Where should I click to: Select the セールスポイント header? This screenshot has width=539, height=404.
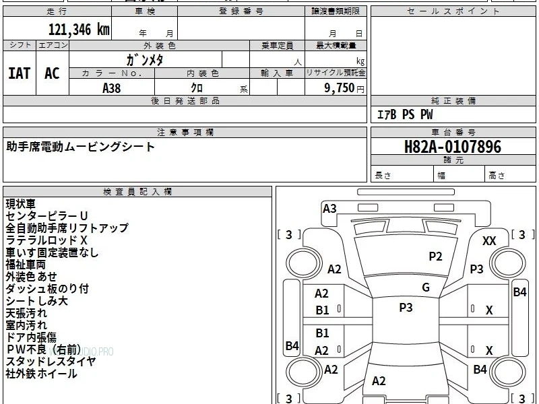453,11
